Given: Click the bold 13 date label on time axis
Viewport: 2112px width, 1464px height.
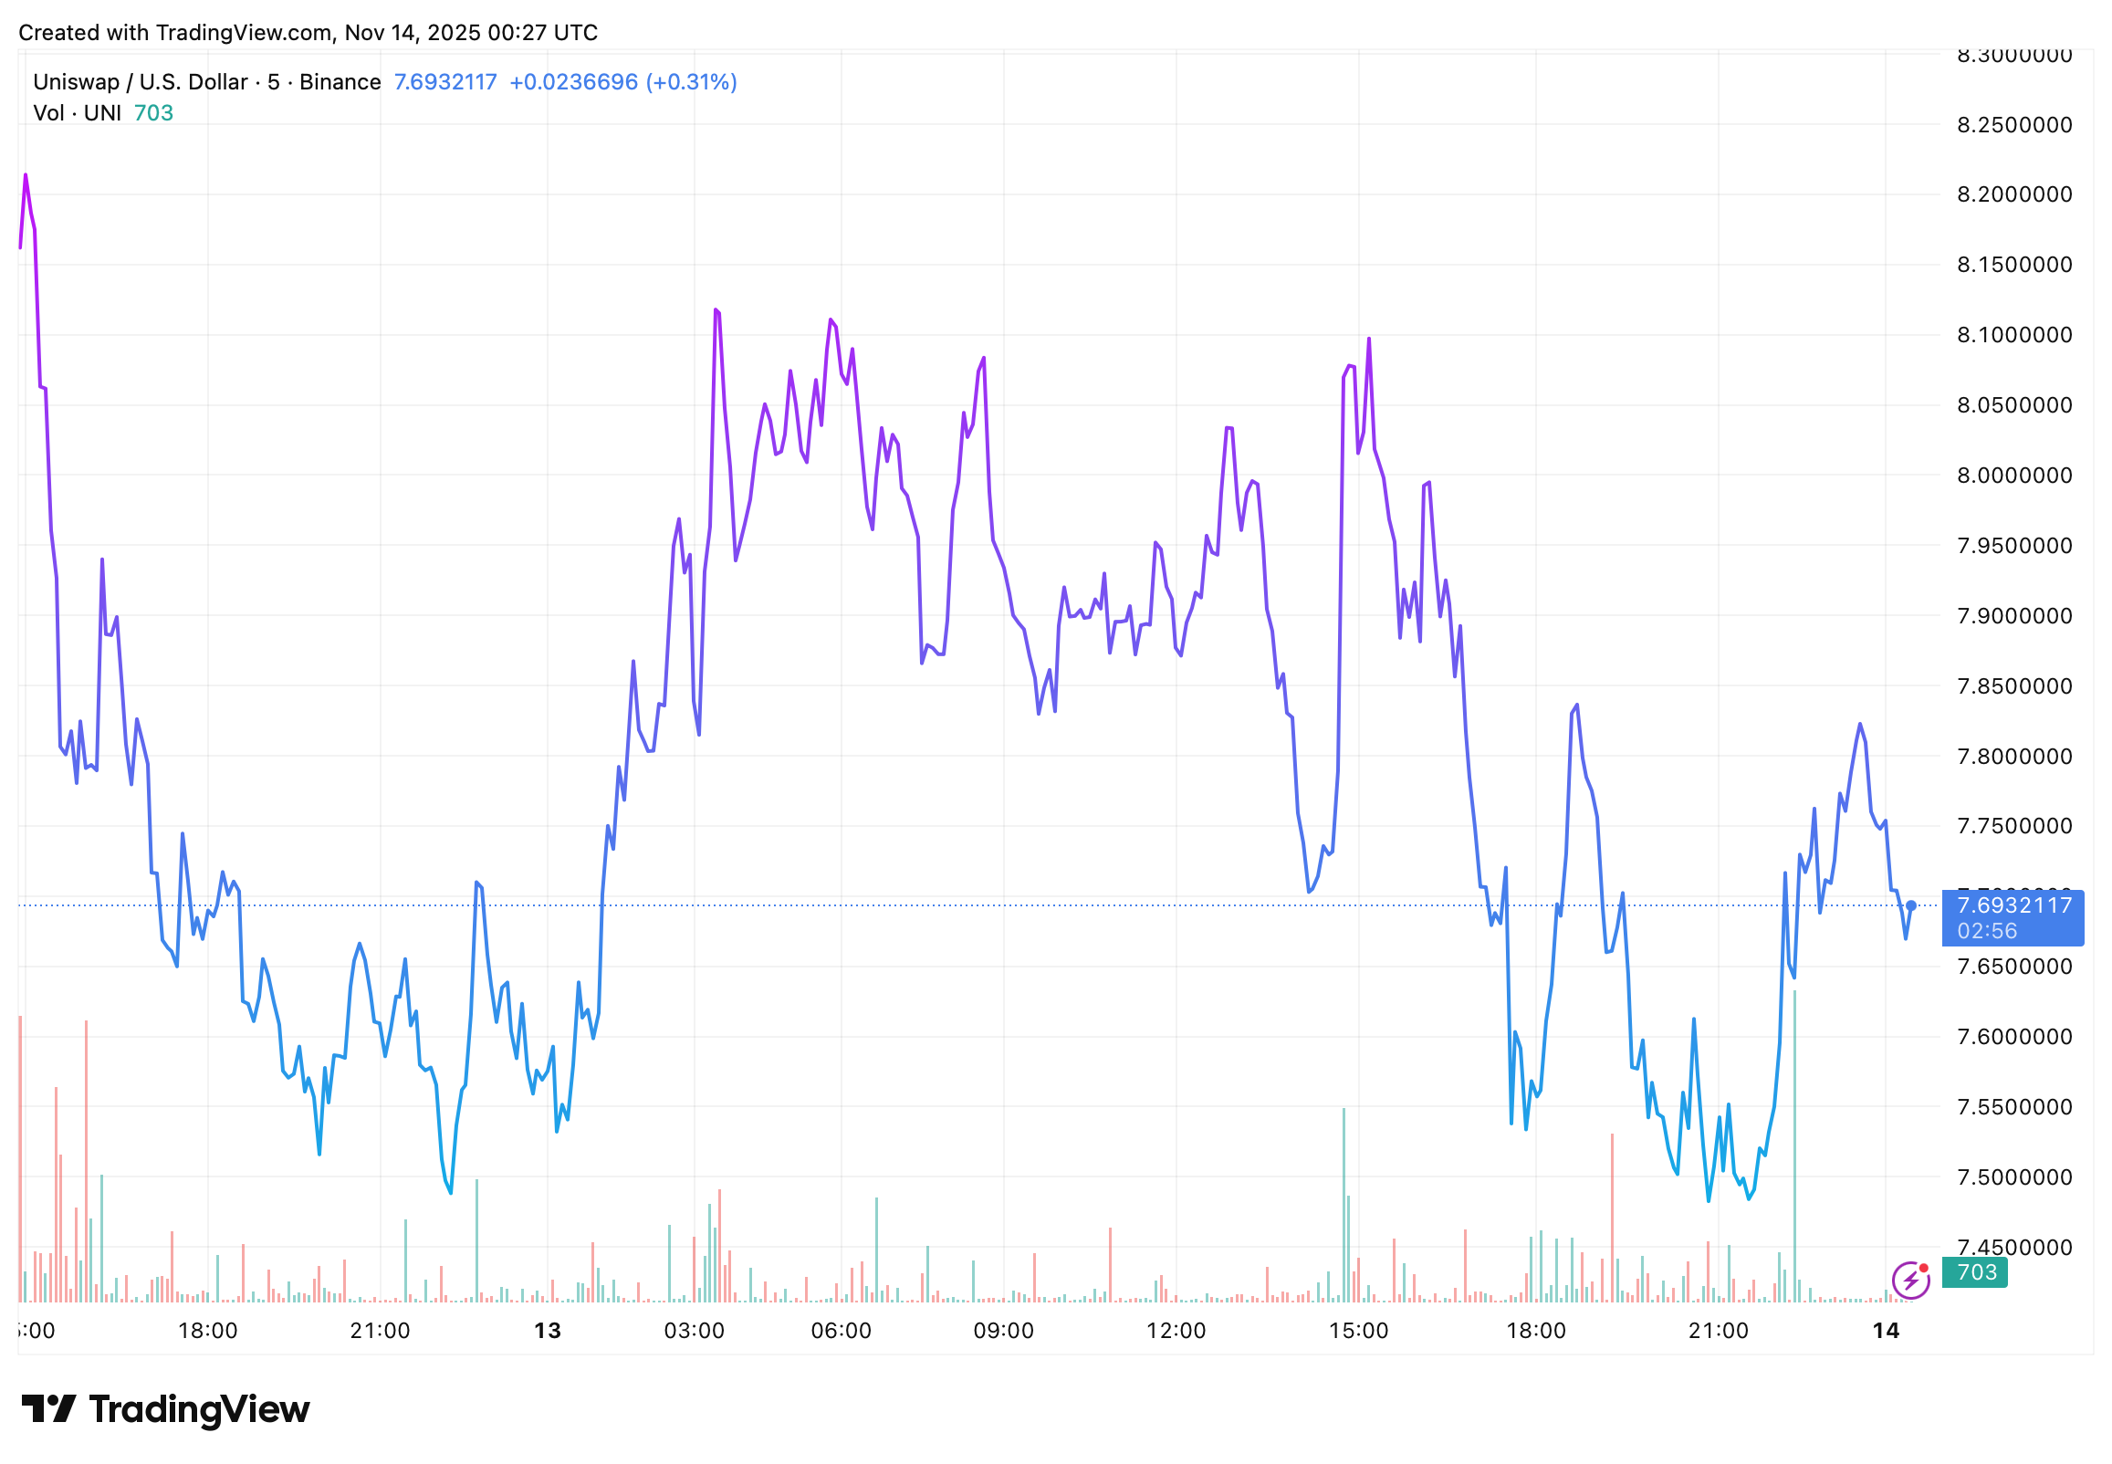Looking at the screenshot, I should coord(548,1330).
